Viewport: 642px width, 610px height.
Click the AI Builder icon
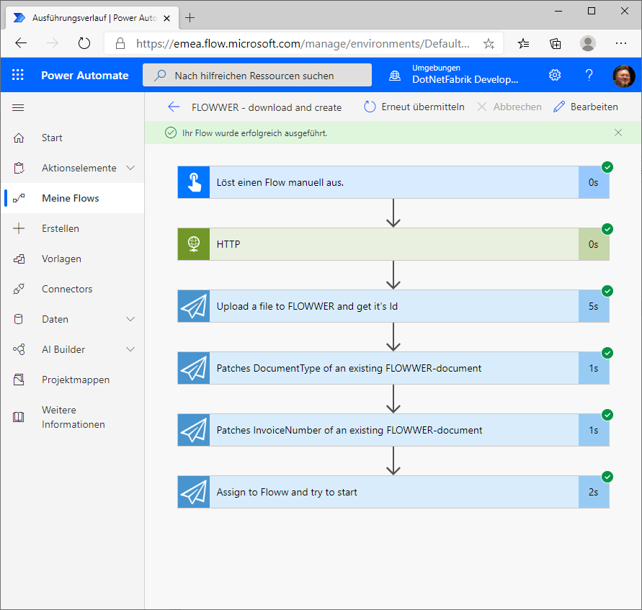click(x=19, y=349)
